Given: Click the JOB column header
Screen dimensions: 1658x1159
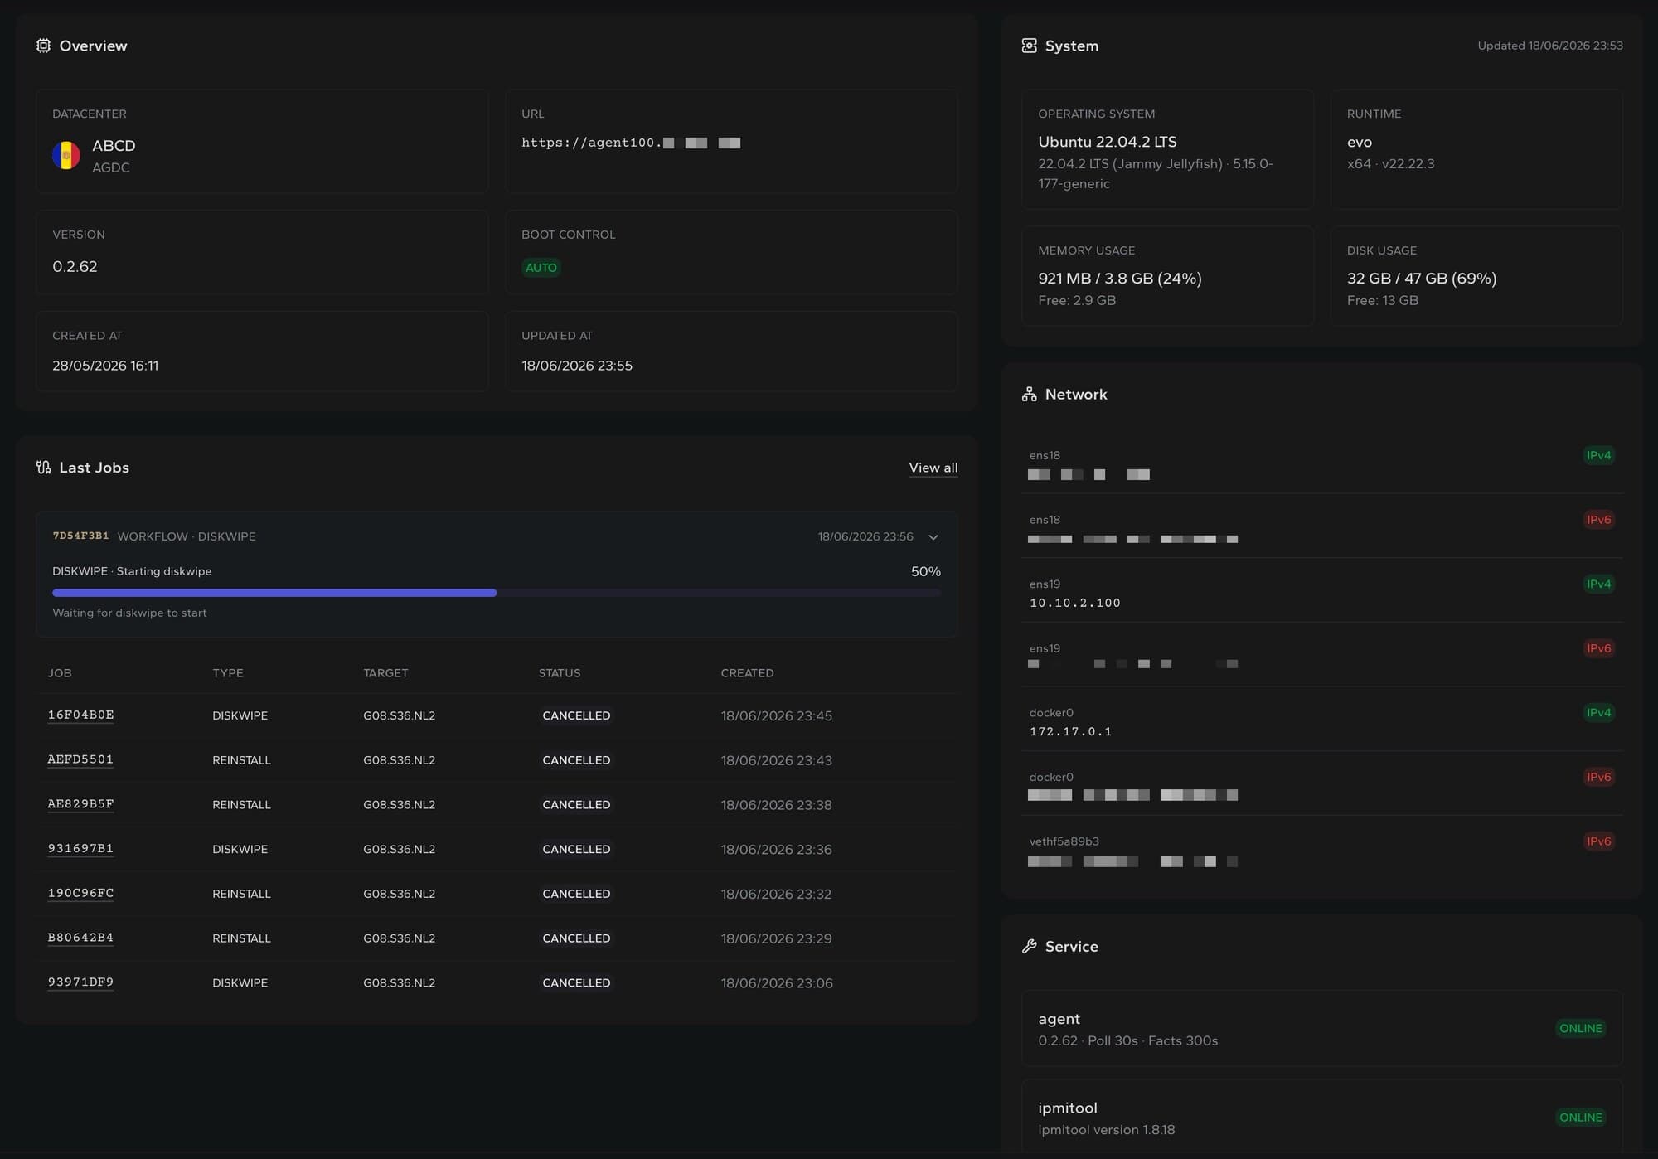Looking at the screenshot, I should pyautogui.click(x=60, y=673).
